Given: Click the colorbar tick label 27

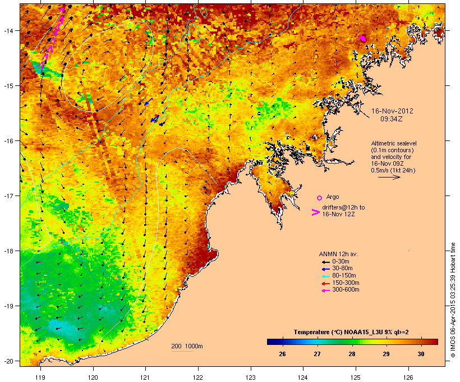Looking at the screenshot, I should click(317, 354).
